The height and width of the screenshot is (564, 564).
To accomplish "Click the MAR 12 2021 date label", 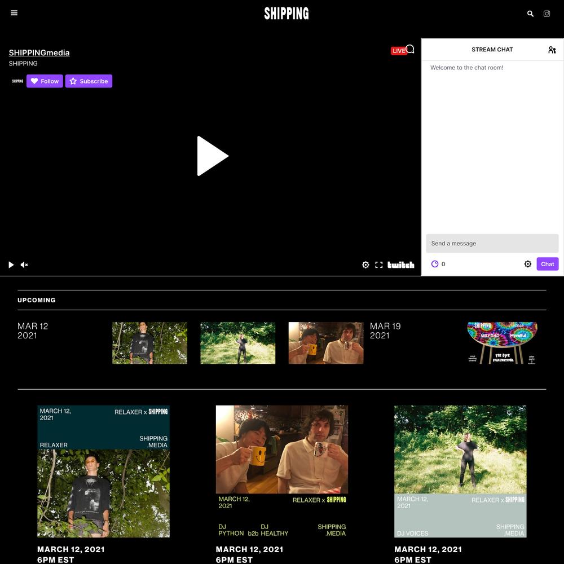I will point(33,331).
